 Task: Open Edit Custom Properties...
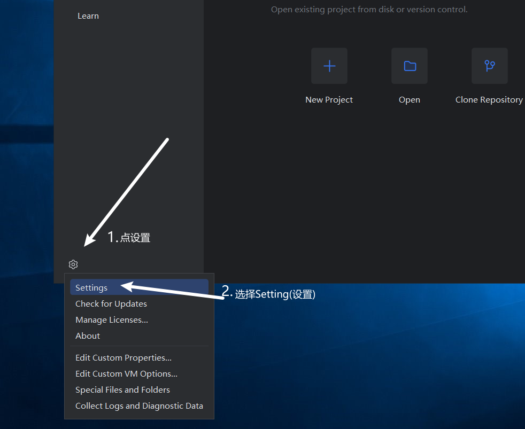123,357
